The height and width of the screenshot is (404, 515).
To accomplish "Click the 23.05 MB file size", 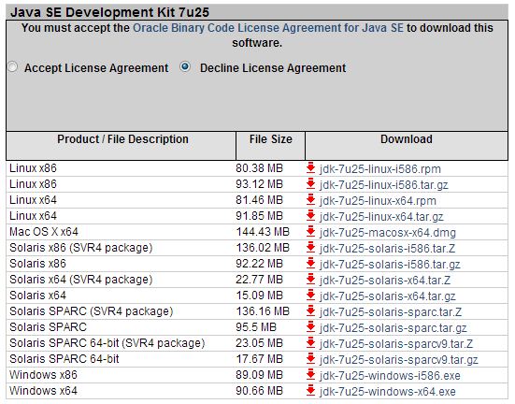I will click(x=259, y=343).
